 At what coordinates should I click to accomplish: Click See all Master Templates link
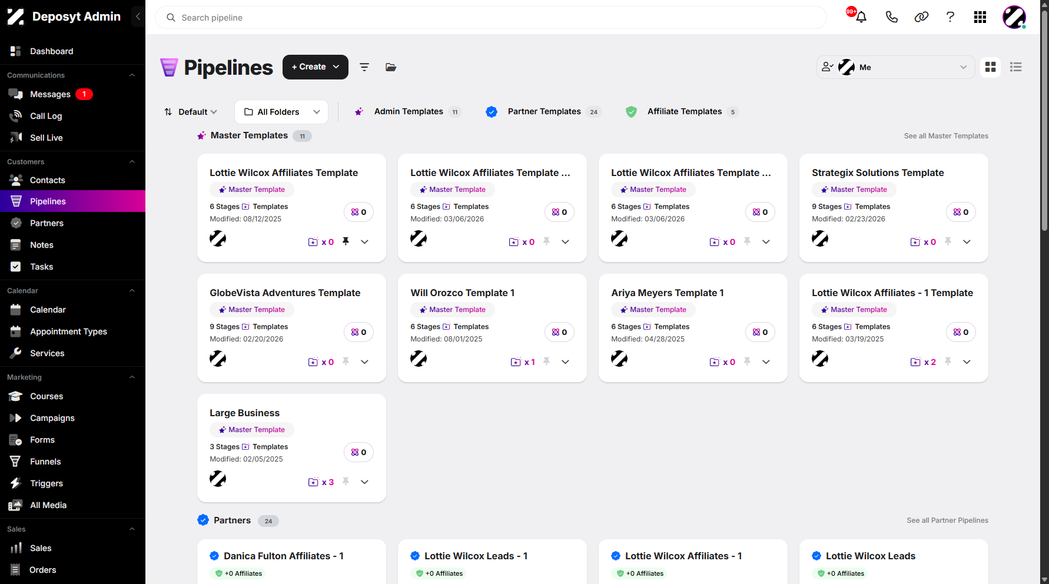[946, 136]
